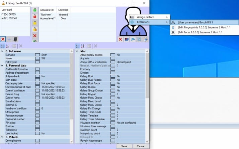This screenshot has width=239, height=149.
Task: Switch Misc property grid to categorized view
Action: (77, 46)
